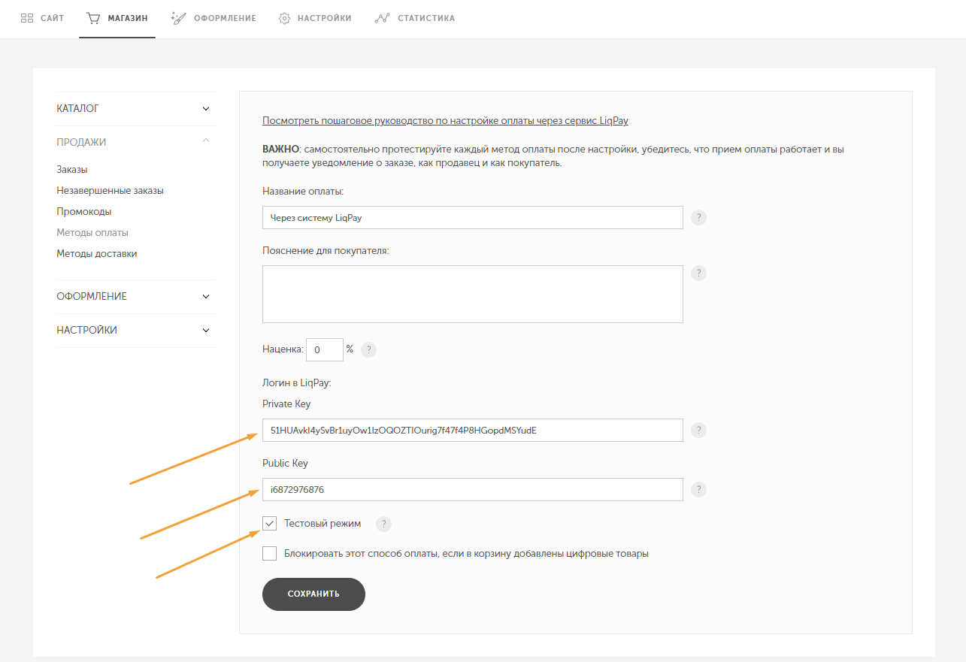Switch to the Статистика top tab
Screen dimensions: 966x662
415,18
